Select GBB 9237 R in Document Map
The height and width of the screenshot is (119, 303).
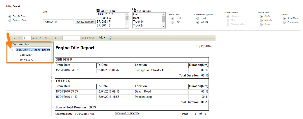[x=27, y=55]
